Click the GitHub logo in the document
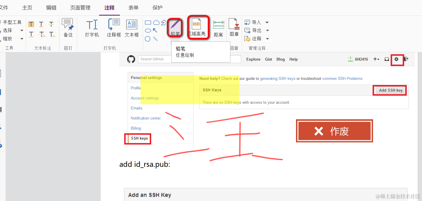Screen dimensions: 422x201 131,59
